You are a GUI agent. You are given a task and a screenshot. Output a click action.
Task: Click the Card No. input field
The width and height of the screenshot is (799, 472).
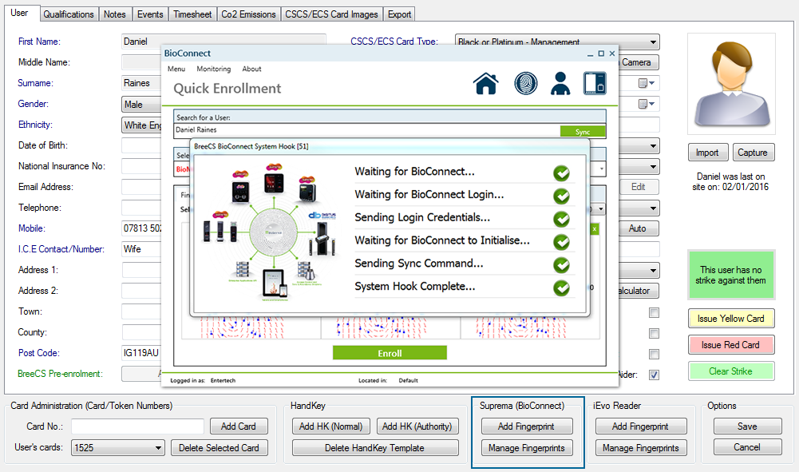[137, 426]
